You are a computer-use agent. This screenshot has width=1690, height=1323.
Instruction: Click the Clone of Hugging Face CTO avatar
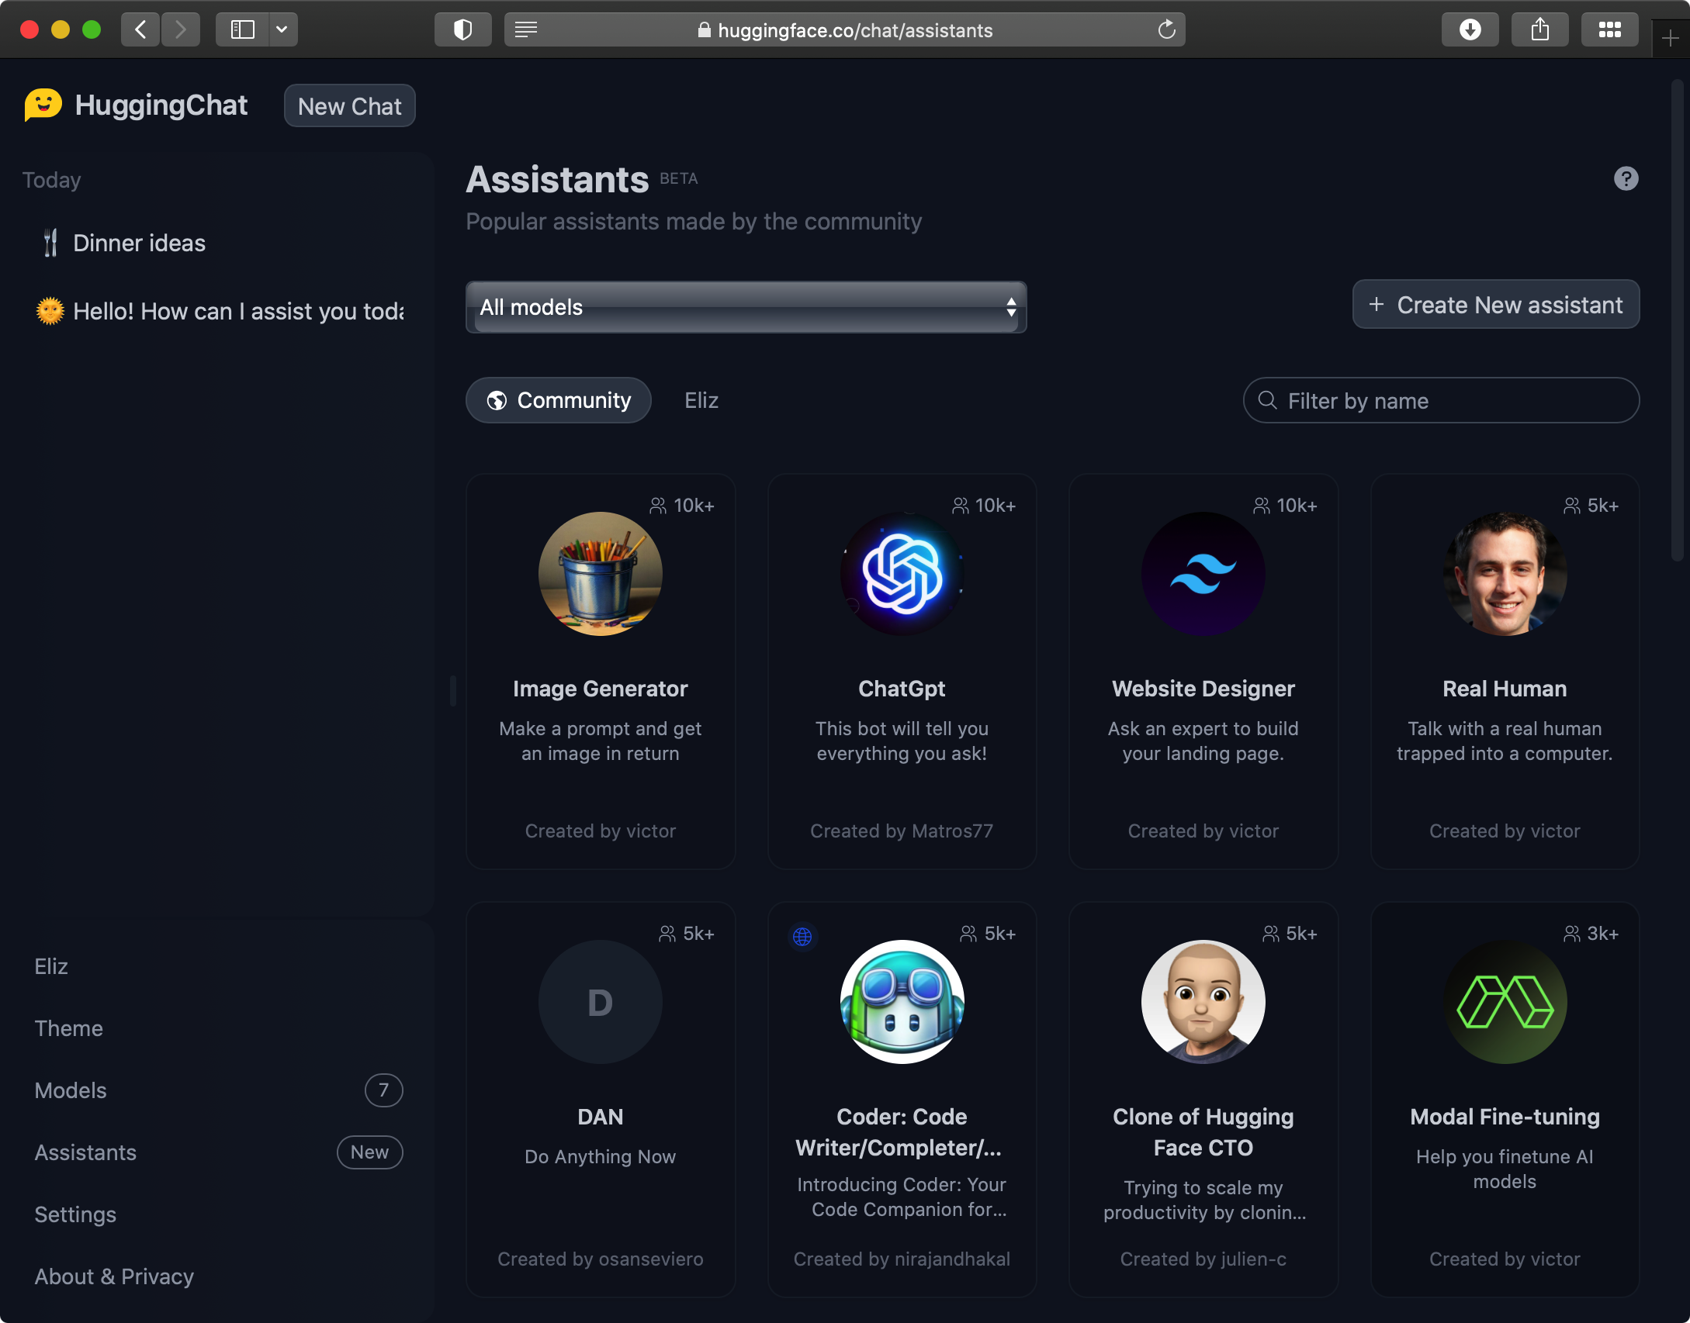pyautogui.click(x=1203, y=1002)
